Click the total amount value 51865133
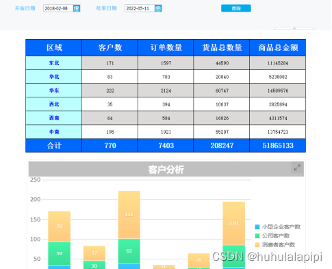 (278, 145)
